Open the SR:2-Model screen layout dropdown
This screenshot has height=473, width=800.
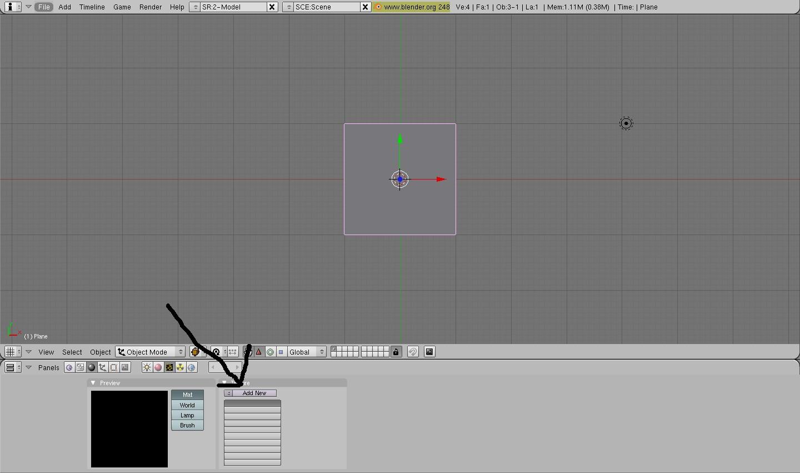coord(195,7)
